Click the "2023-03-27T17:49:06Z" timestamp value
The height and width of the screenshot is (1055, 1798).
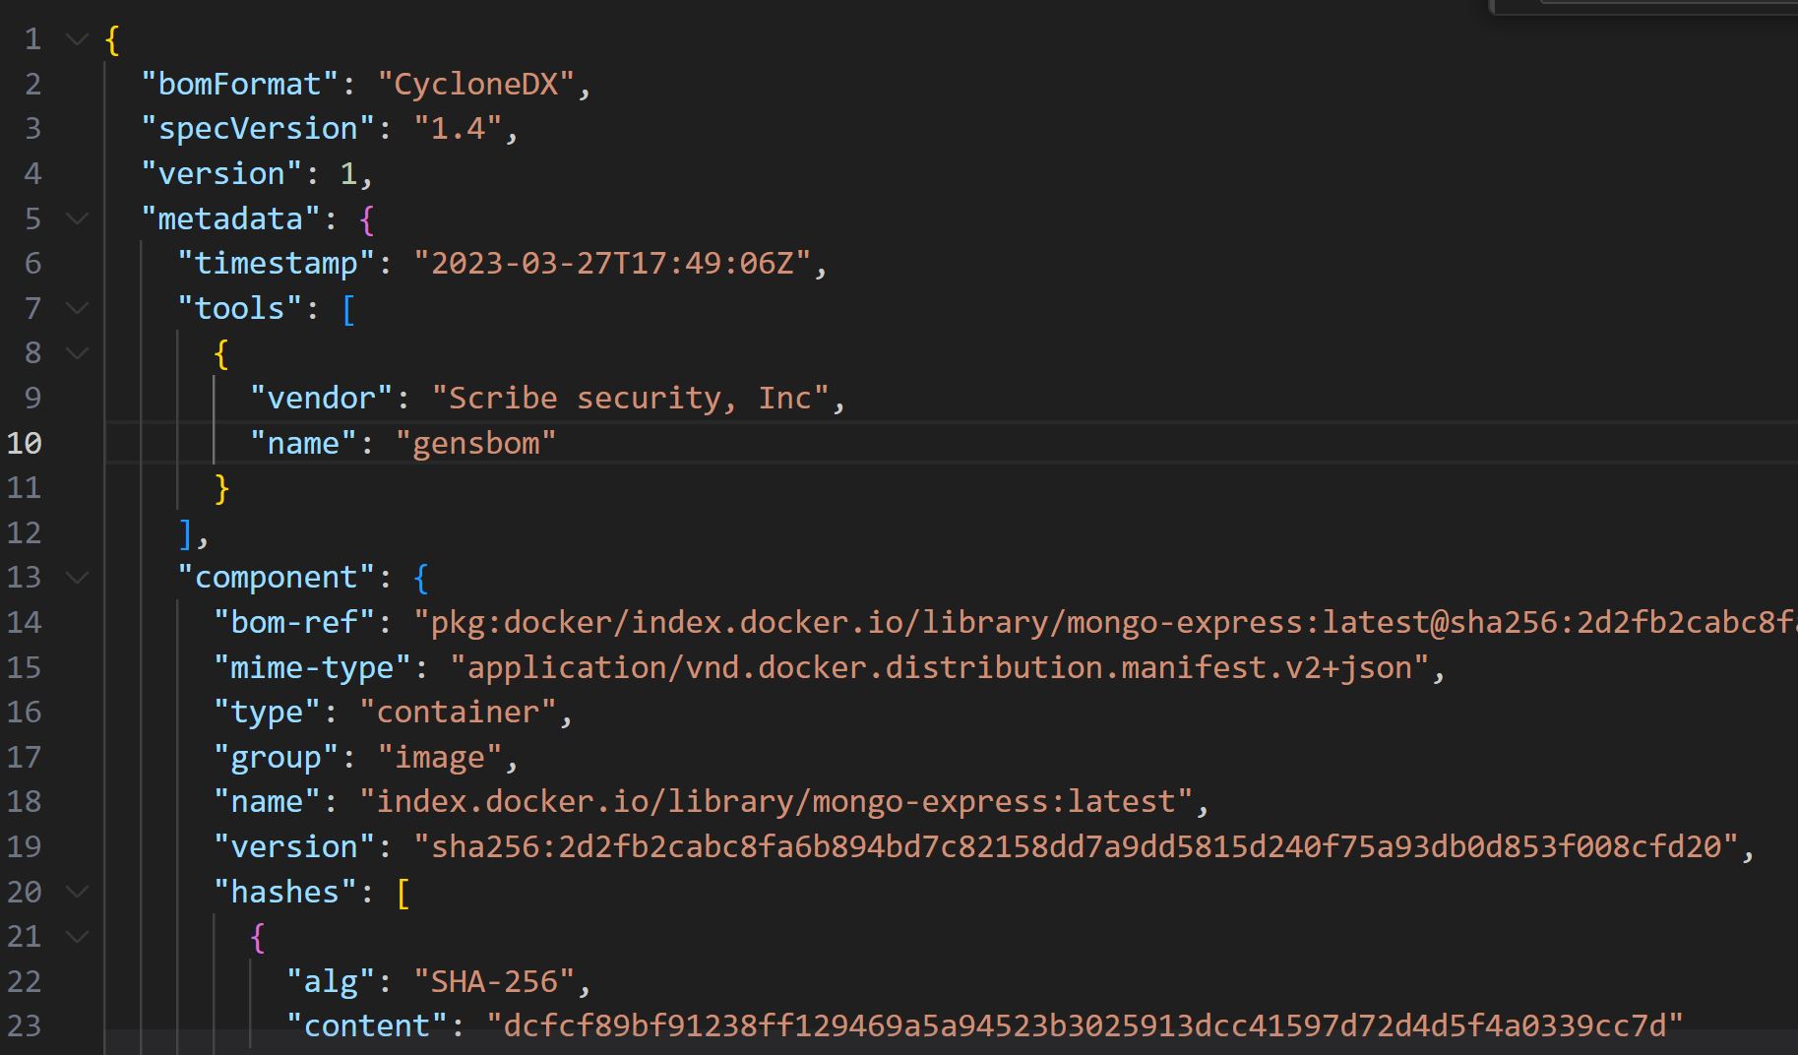point(612,264)
